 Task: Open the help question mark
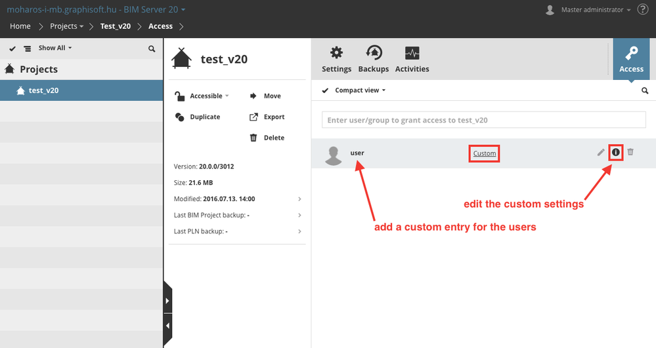(x=643, y=9)
